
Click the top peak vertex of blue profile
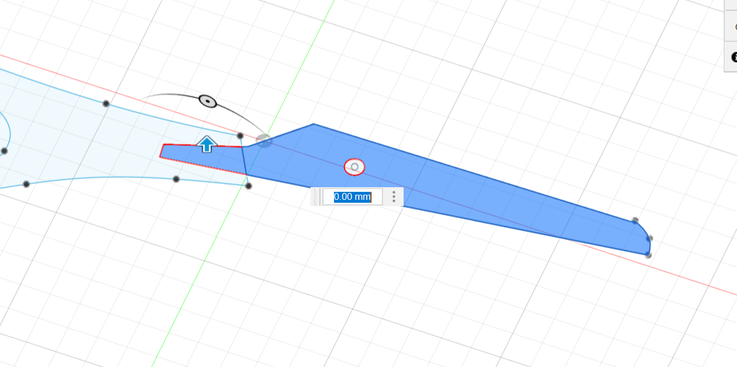click(313, 124)
